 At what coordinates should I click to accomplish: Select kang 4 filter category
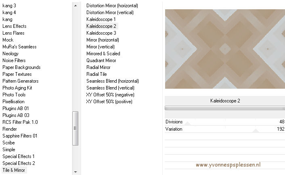click(x=9, y=12)
